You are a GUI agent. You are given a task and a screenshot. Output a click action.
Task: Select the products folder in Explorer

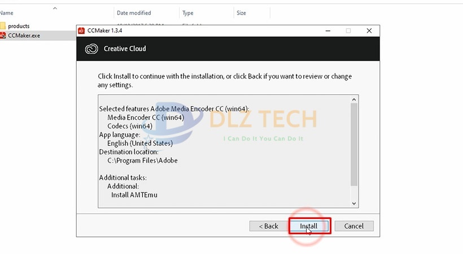pyautogui.click(x=19, y=26)
